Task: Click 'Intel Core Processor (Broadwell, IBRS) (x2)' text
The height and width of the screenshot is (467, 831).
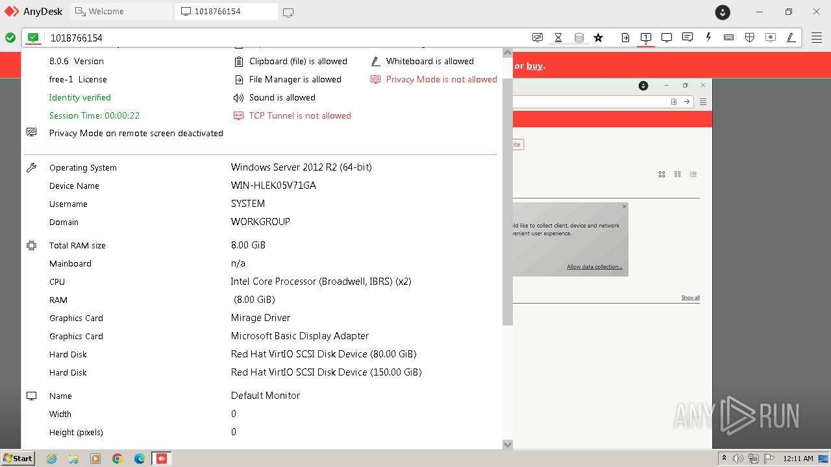Action: pyautogui.click(x=321, y=281)
